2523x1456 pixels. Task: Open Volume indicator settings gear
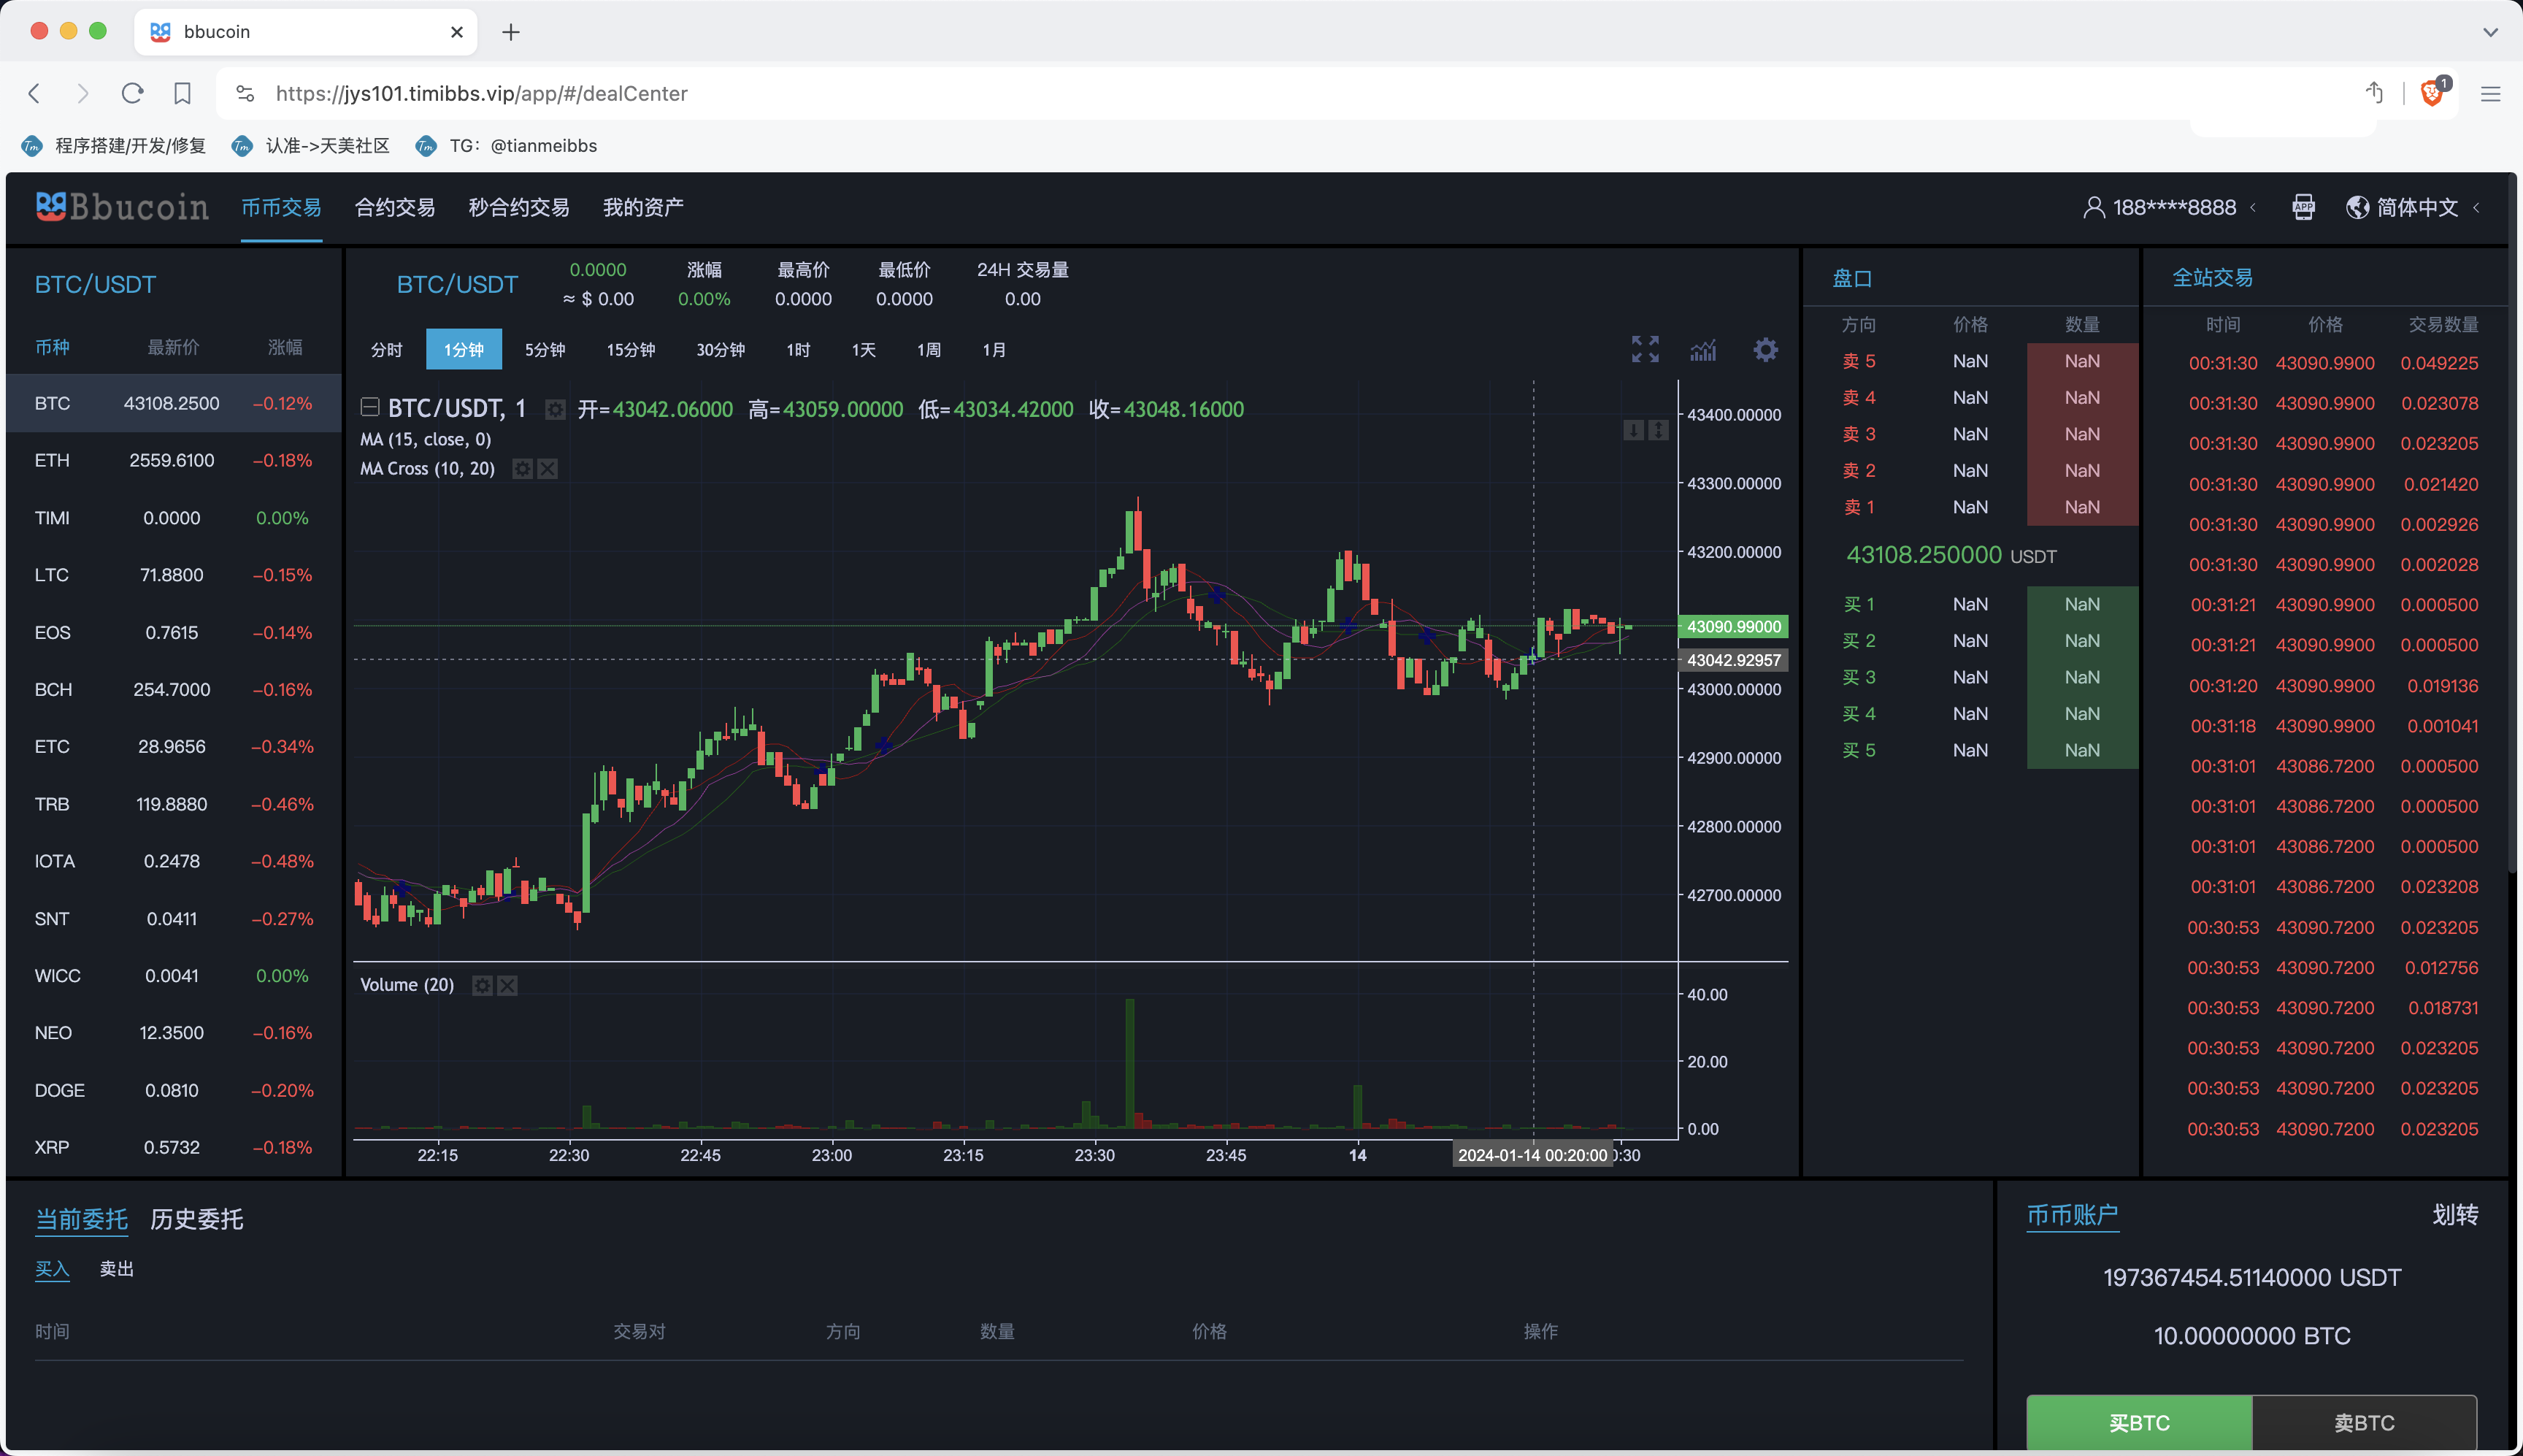tap(482, 986)
